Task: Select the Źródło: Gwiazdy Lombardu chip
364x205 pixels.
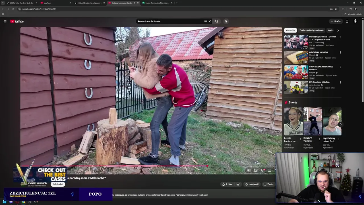Action: [x=311, y=30]
